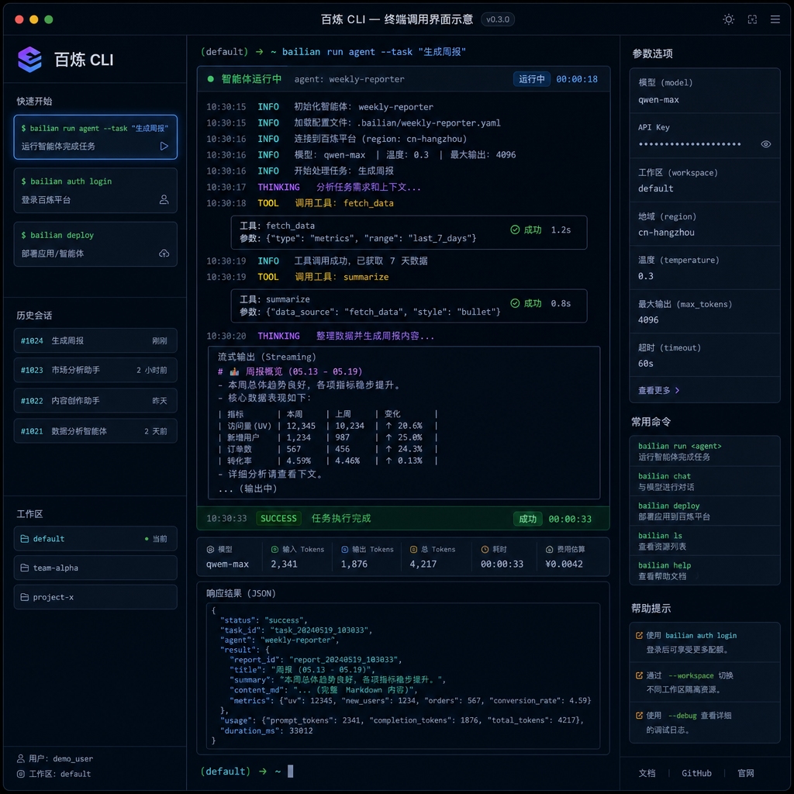Click the workspace field value default
Viewport: 794px width, 794px height.
(656, 188)
